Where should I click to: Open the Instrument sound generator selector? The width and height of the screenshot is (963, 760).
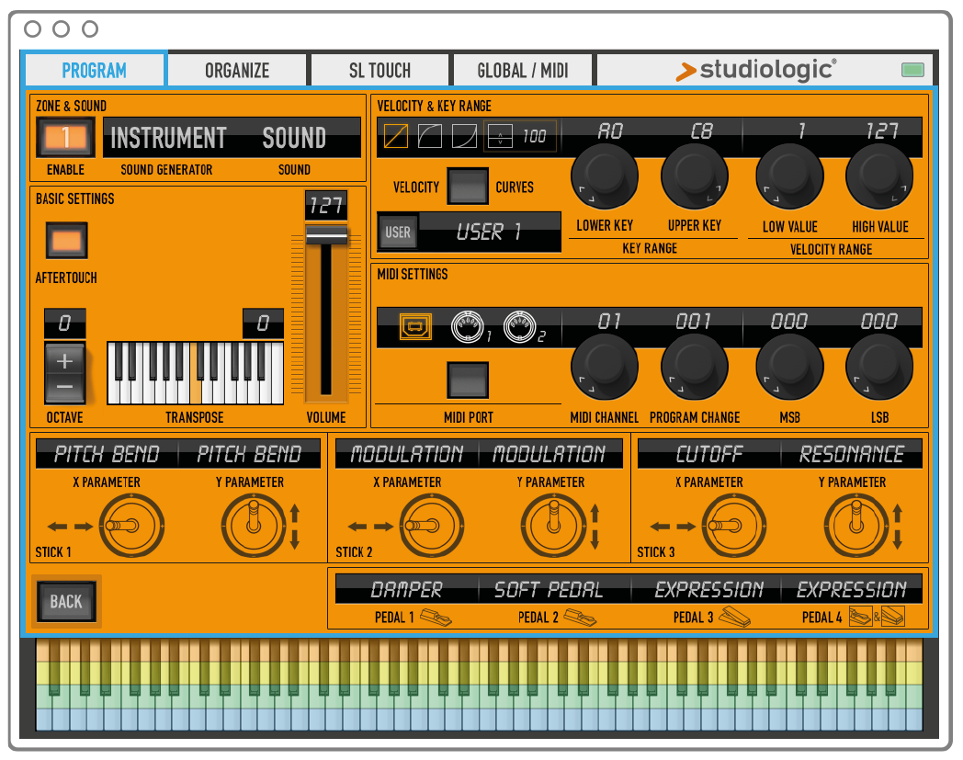(x=168, y=138)
